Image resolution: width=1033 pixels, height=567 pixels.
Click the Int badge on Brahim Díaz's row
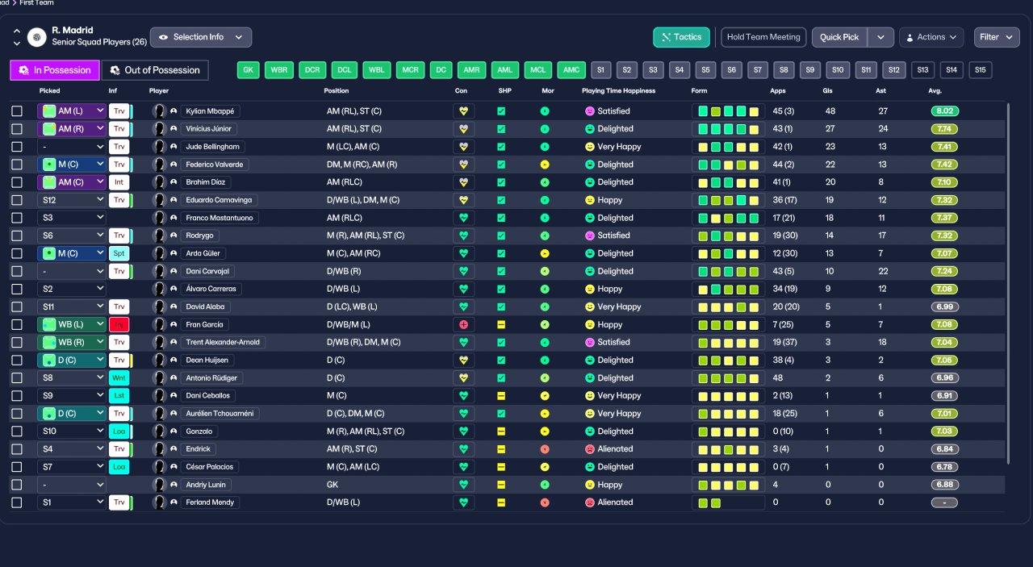[119, 182]
